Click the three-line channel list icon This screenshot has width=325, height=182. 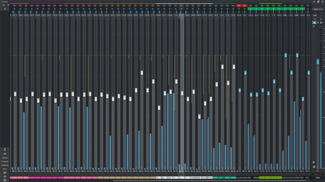(x=5, y=180)
